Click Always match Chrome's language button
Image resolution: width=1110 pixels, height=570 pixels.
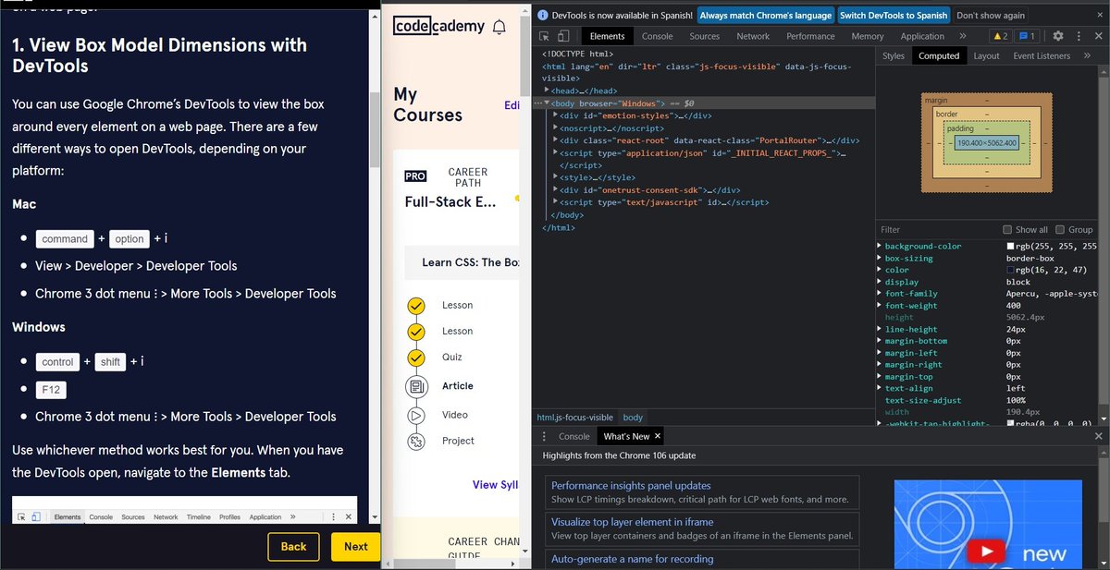(765, 15)
